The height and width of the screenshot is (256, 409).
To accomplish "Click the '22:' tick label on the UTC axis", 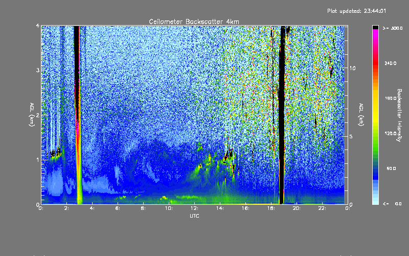I will tap(322, 208).
